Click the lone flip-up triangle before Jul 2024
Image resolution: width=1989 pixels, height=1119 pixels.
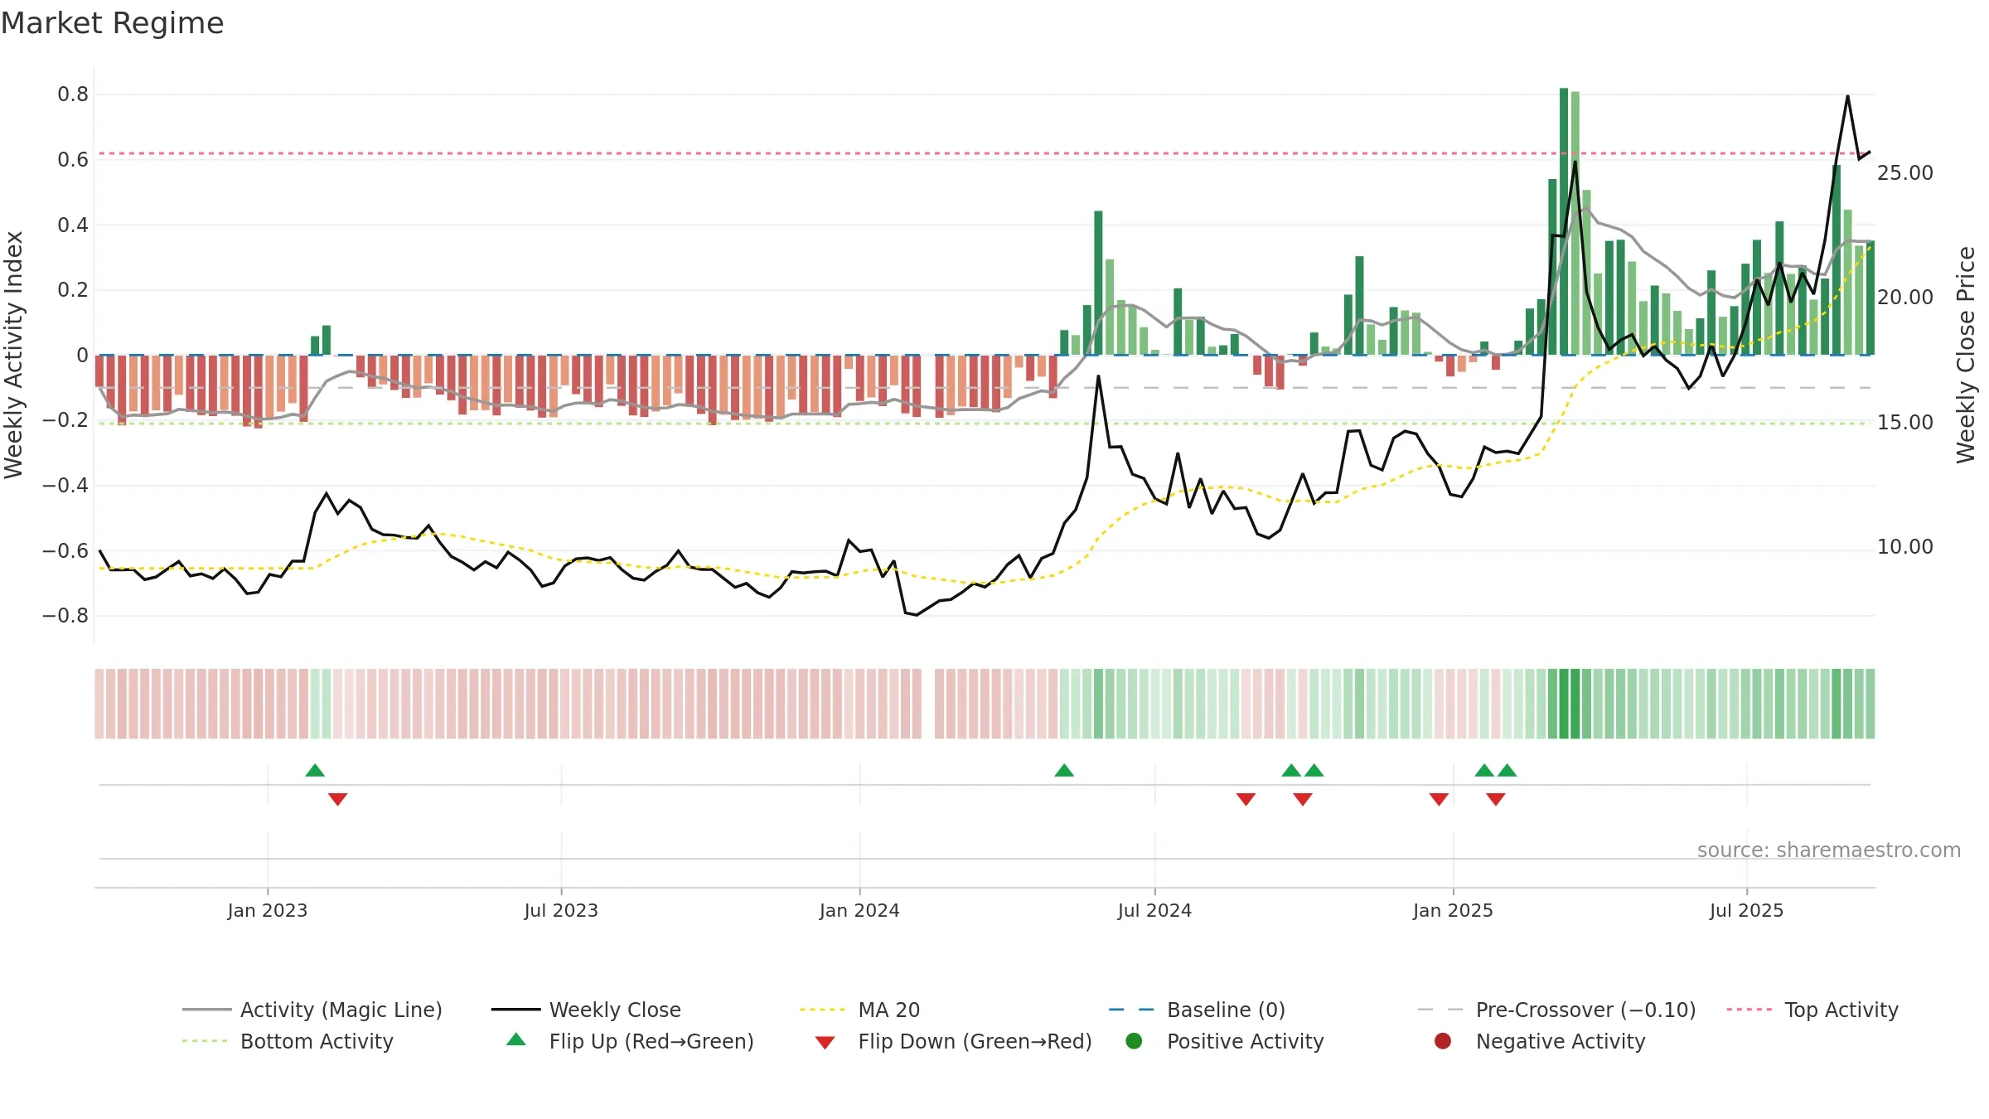pos(1064,770)
